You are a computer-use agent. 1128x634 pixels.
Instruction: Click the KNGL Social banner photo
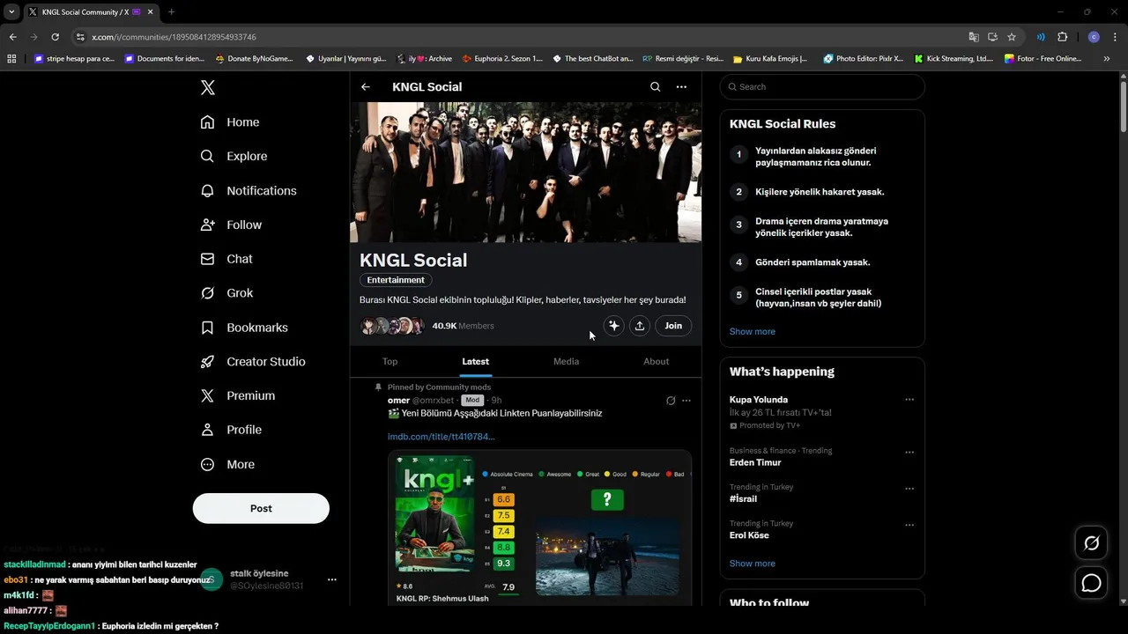pos(525,173)
